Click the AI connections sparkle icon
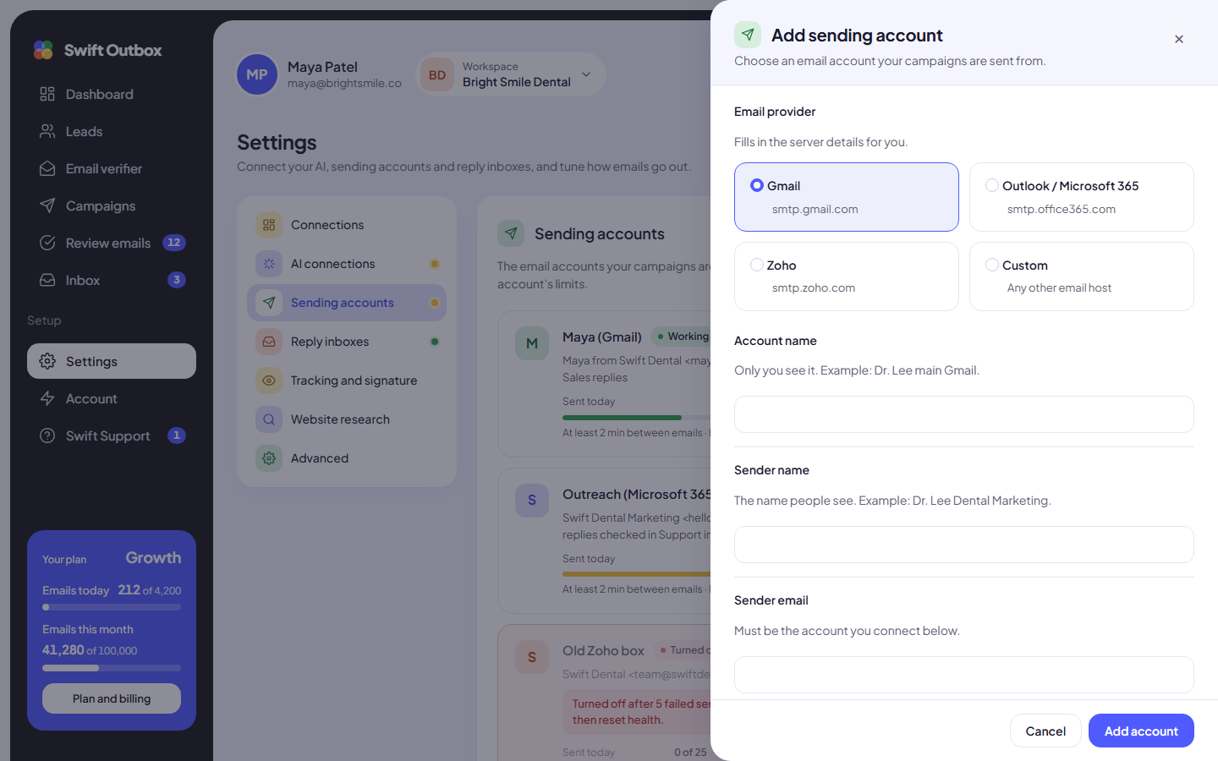This screenshot has width=1218, height=761. [x=269, y=264]
